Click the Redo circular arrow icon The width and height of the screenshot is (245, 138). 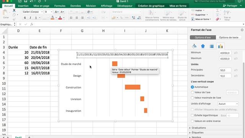click(x=39, y=1)
